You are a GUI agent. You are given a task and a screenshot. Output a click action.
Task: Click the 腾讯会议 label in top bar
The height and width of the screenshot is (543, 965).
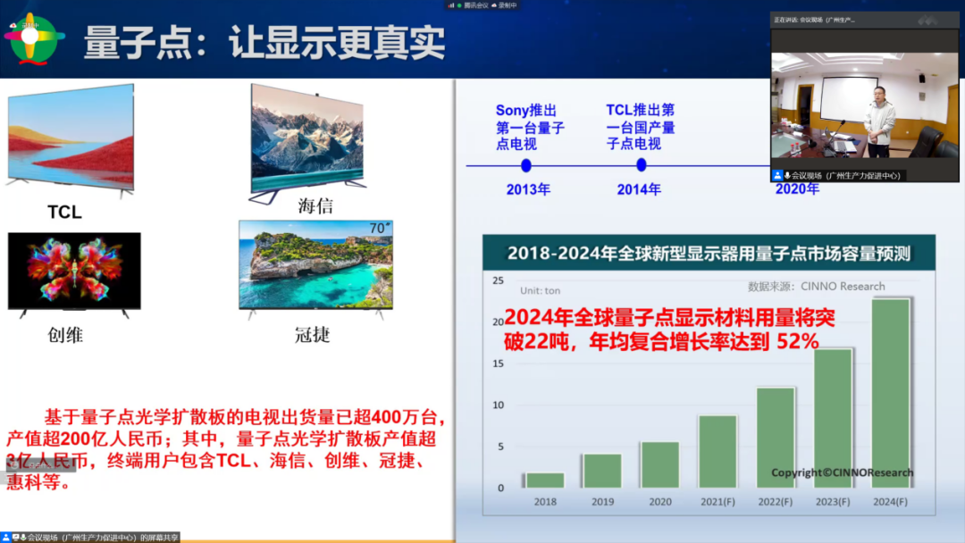click(x=475, y=5)
